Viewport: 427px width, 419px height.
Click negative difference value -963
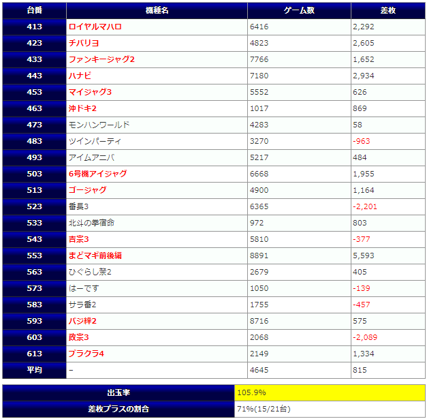362,141
